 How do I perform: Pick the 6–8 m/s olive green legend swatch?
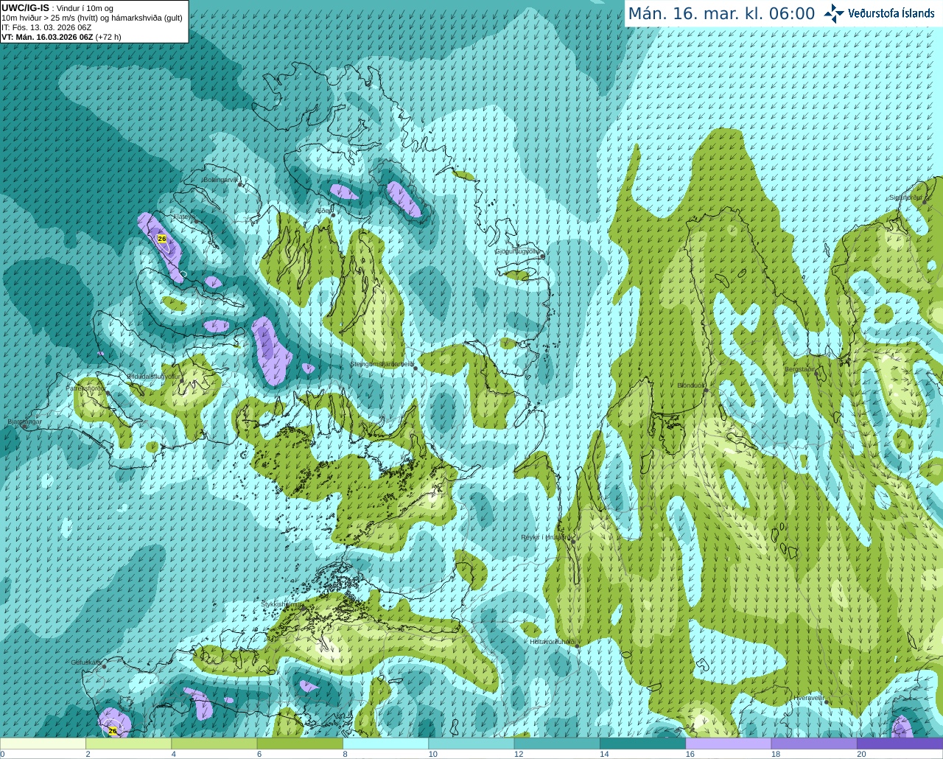[x=300, y=744]
